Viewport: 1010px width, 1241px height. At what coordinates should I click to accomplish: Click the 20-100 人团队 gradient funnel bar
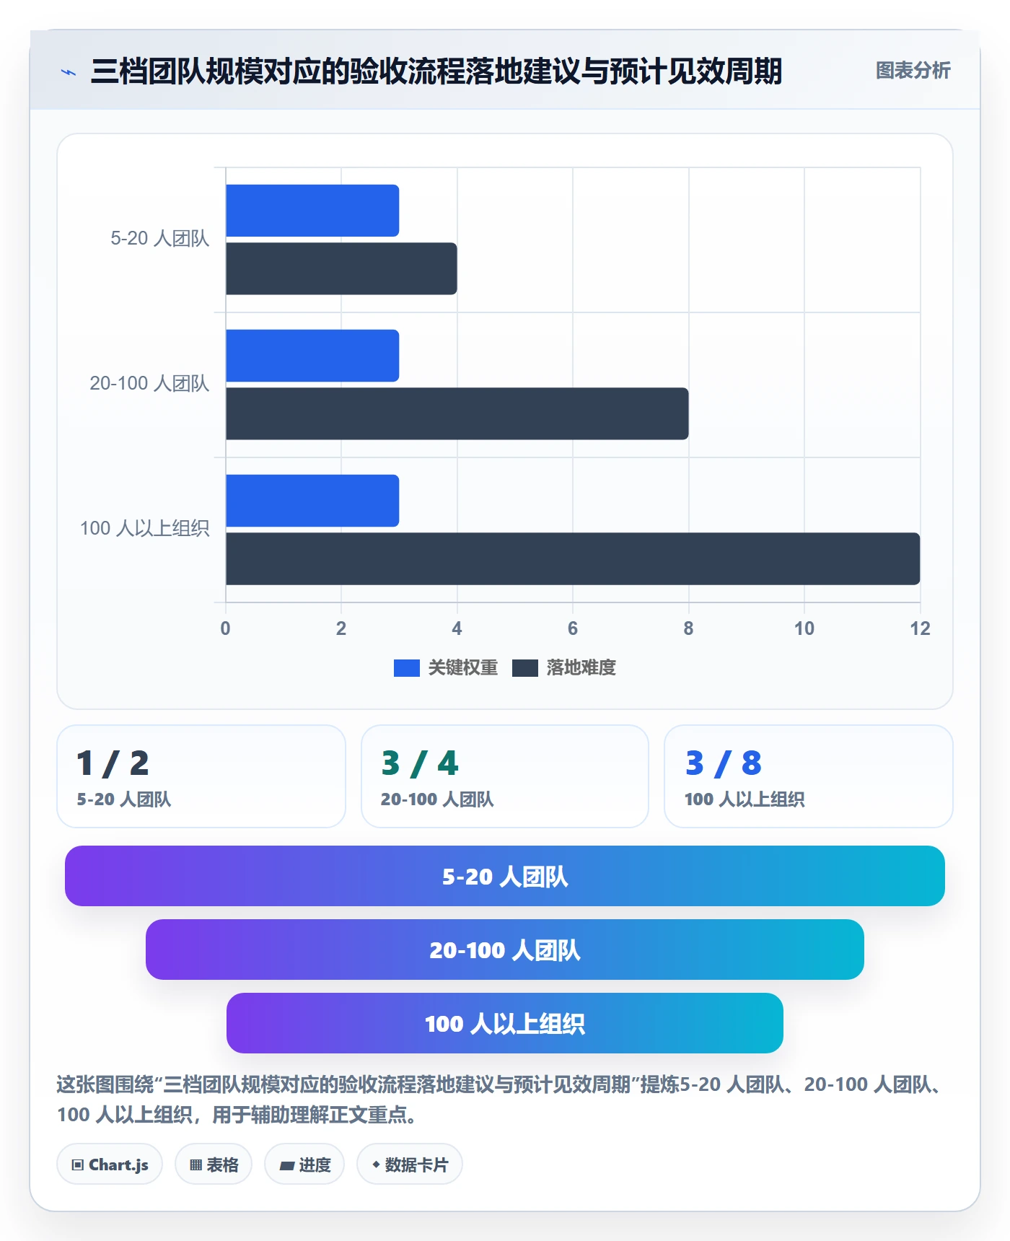(x=505, y=950)
